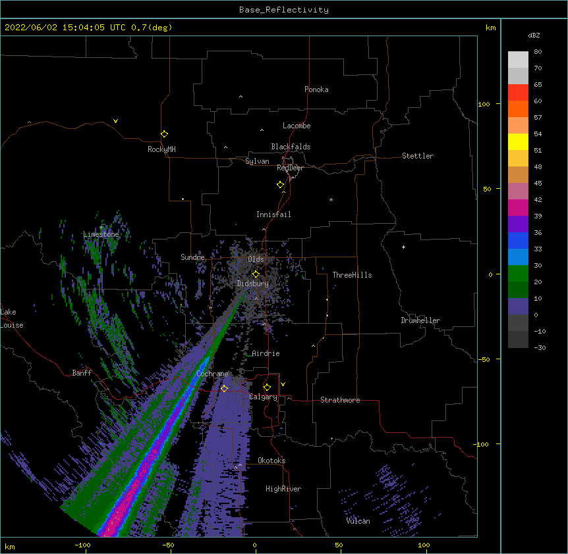568x554 pixels.
Task: Click the yellow radar marker above RockyMH
Action: coord(164,134)
